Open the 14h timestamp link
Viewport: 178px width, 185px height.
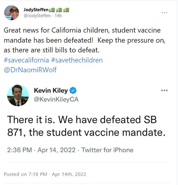click(x=59, y=16)
